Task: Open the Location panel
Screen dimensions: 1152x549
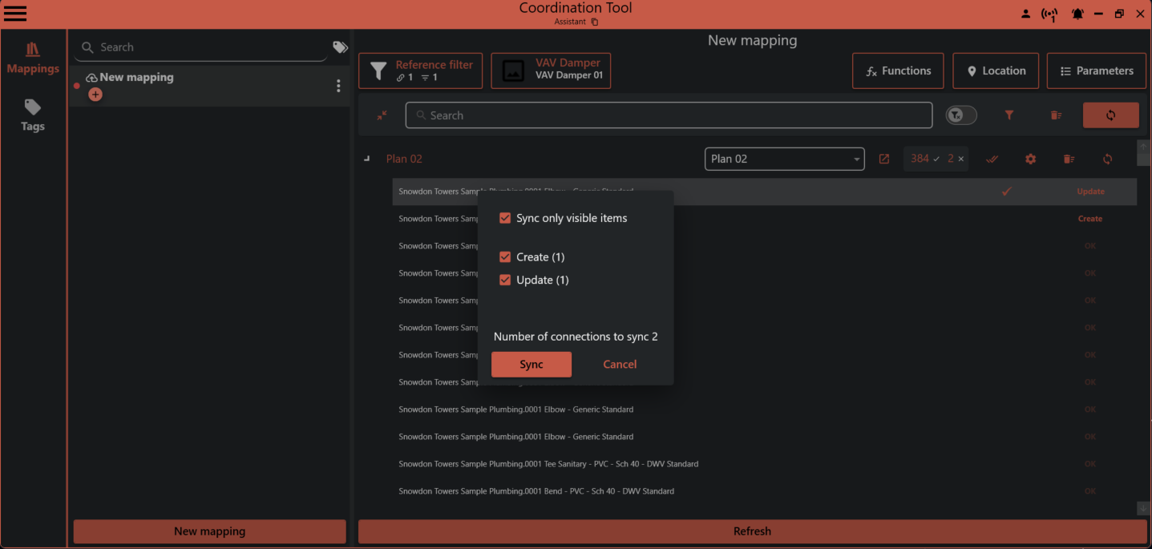Action: (996, 71)
